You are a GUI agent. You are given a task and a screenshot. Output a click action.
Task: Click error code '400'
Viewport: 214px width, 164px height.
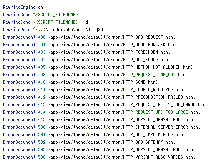tap(42, 37)
